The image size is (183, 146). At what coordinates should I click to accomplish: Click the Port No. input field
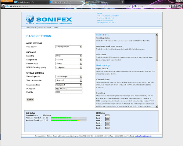tap(69, 92)
